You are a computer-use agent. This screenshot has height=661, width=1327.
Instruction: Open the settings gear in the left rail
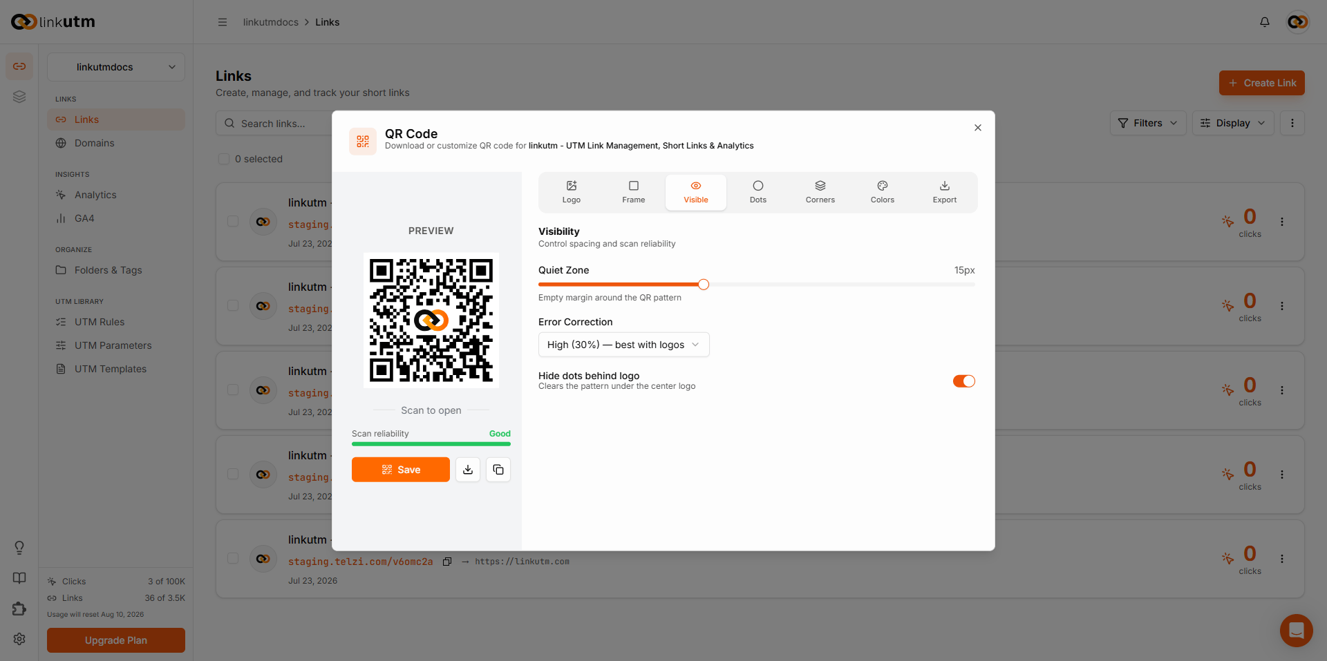coord(19,639)
